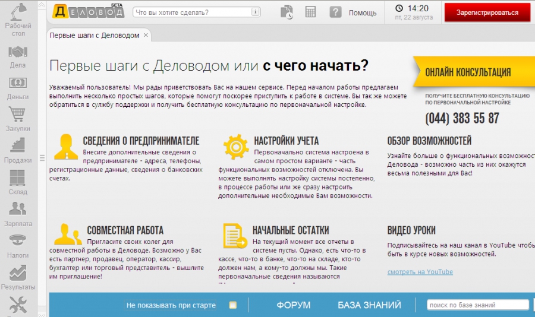Click the date text пт, 22 августа
The image size is (535, 317).
(414, 17)
